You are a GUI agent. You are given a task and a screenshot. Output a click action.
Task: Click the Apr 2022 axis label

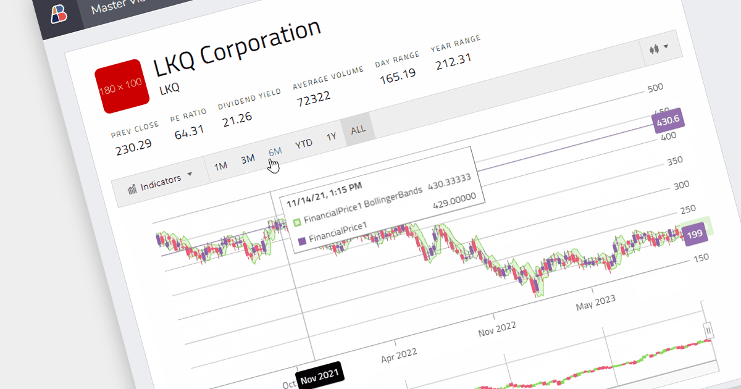pyautogui.click(x=398, y=355)
